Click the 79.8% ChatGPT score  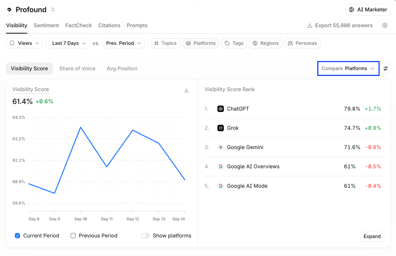pyautogui.click(x=352, y=109)
